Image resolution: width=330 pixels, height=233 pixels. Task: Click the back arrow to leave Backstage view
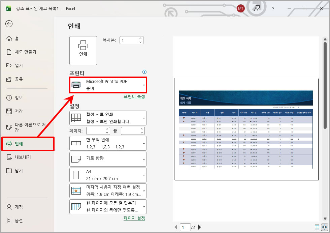[x=9, y=24]
